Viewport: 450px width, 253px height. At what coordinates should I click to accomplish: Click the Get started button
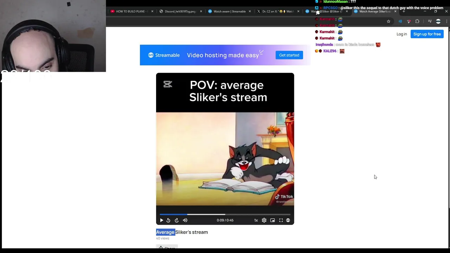click(289, 55)
